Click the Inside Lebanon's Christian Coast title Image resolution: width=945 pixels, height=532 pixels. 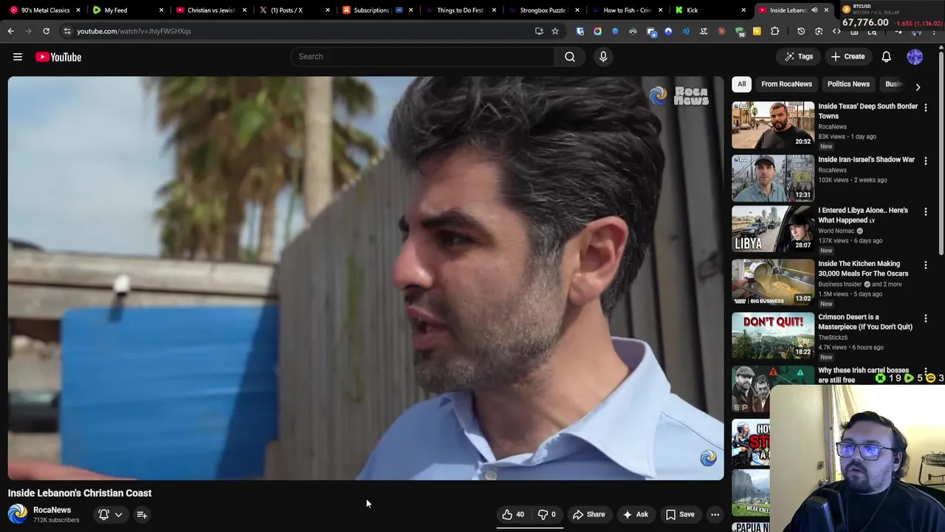pyautogui.click(x=80, y=493)
